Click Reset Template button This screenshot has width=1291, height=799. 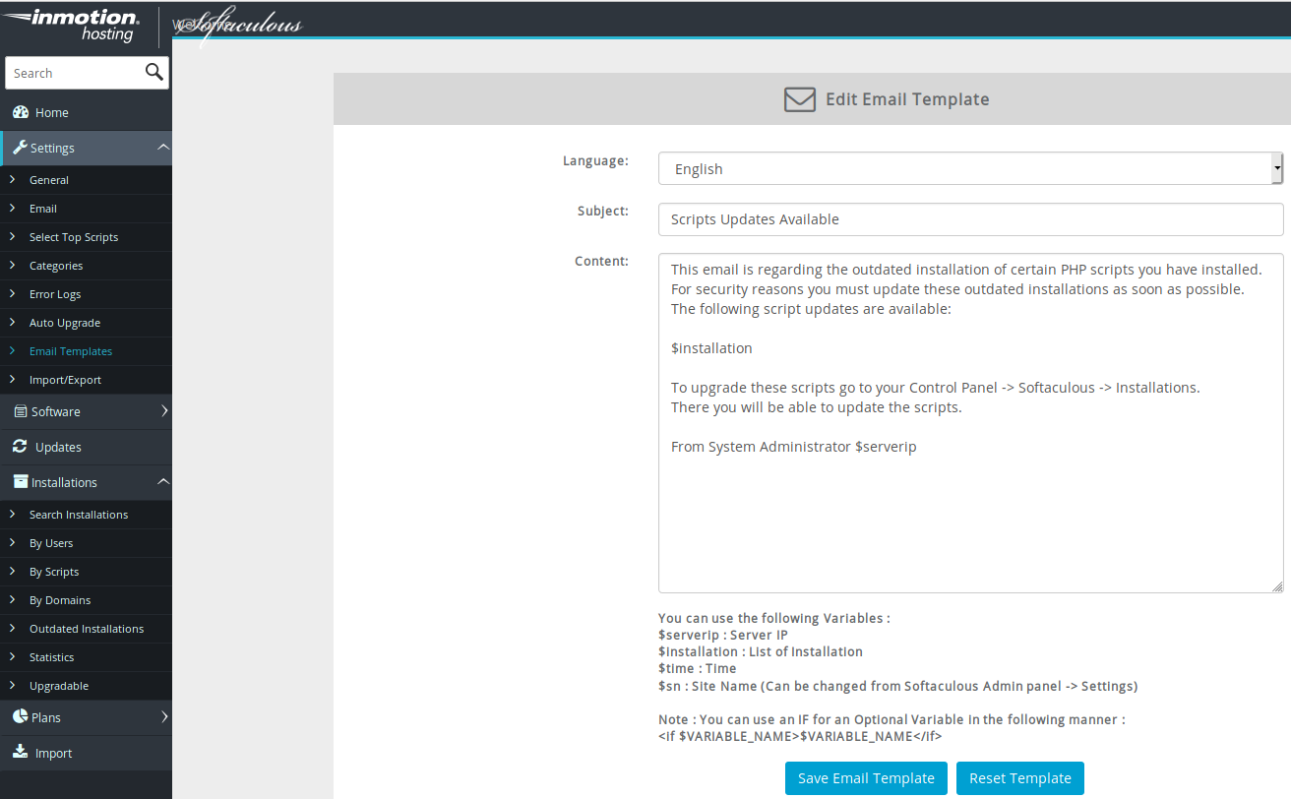(x=1019, y=778)
